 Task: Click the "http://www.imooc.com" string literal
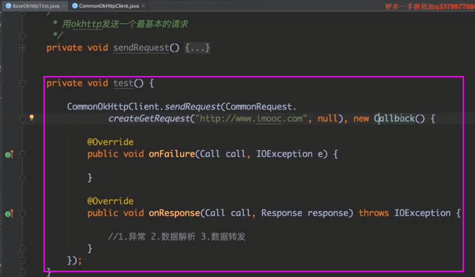[x=251, y=118]
